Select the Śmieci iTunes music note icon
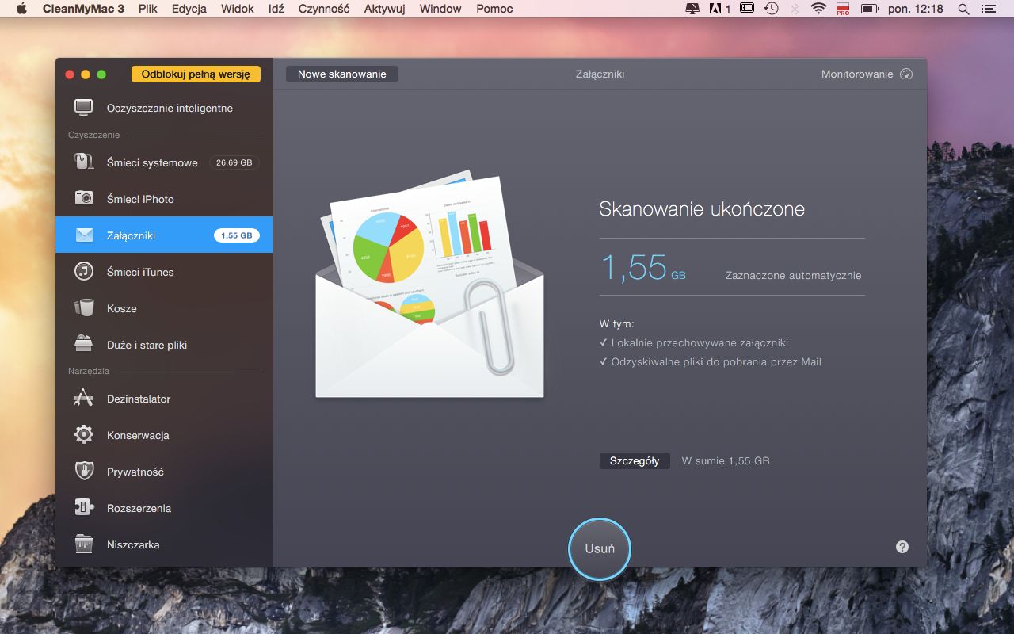 click(x=84, y=271)
